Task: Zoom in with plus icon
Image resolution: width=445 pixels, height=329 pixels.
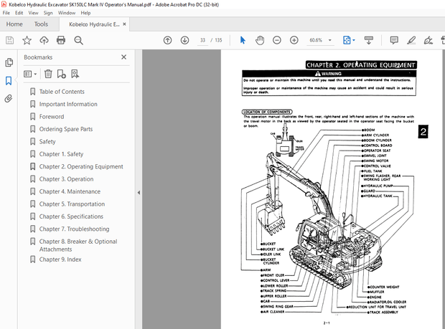Action: coord(294,40)
